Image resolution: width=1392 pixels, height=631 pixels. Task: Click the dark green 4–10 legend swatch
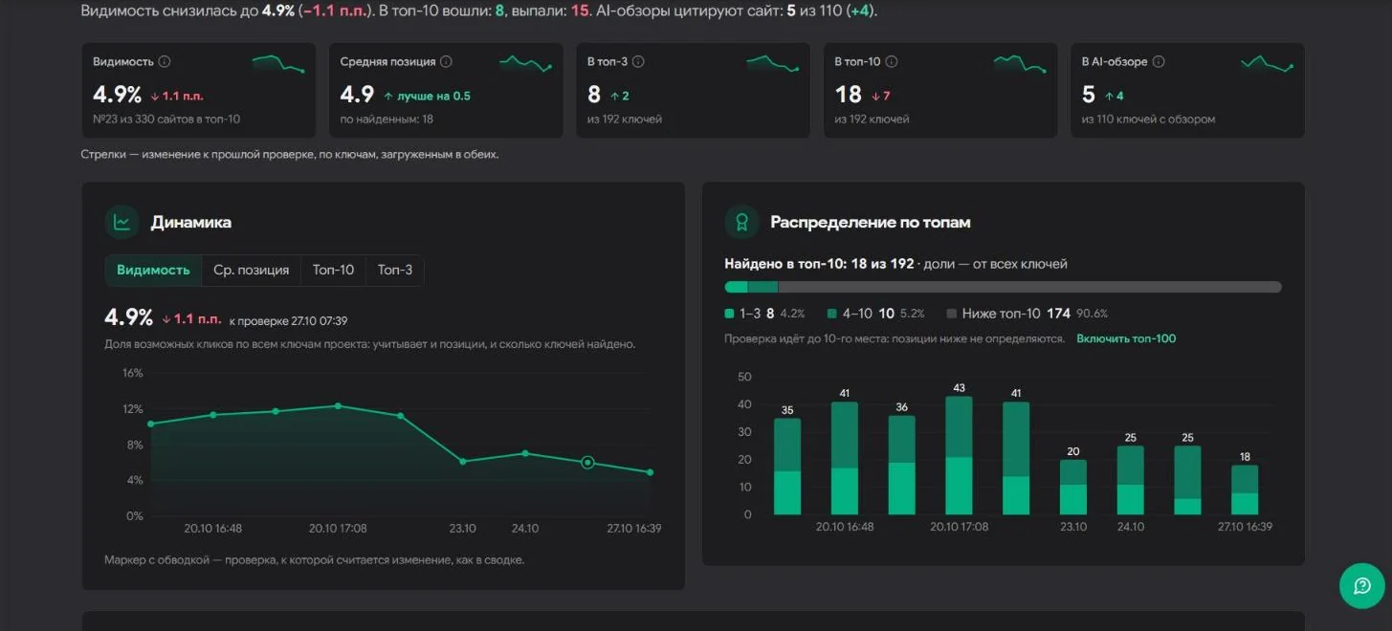pyautogui.click(x=833, y=314)
